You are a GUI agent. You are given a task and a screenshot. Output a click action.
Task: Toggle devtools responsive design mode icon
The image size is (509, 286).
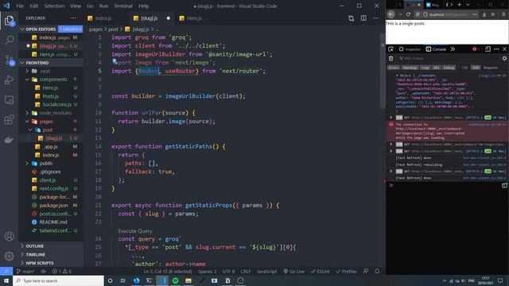point(488,49)
